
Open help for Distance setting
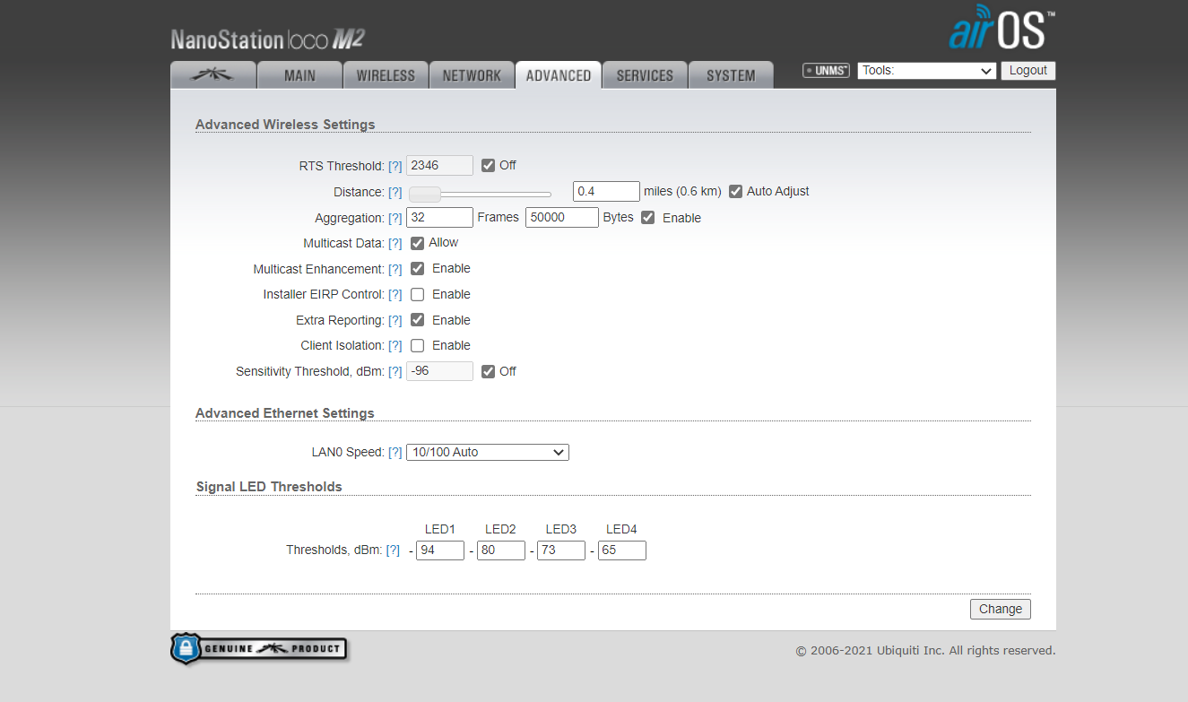point(395,192)
